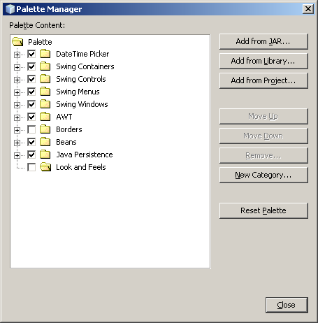
Task: Click the Borders folder icon
Action: (x=45, y=129)
